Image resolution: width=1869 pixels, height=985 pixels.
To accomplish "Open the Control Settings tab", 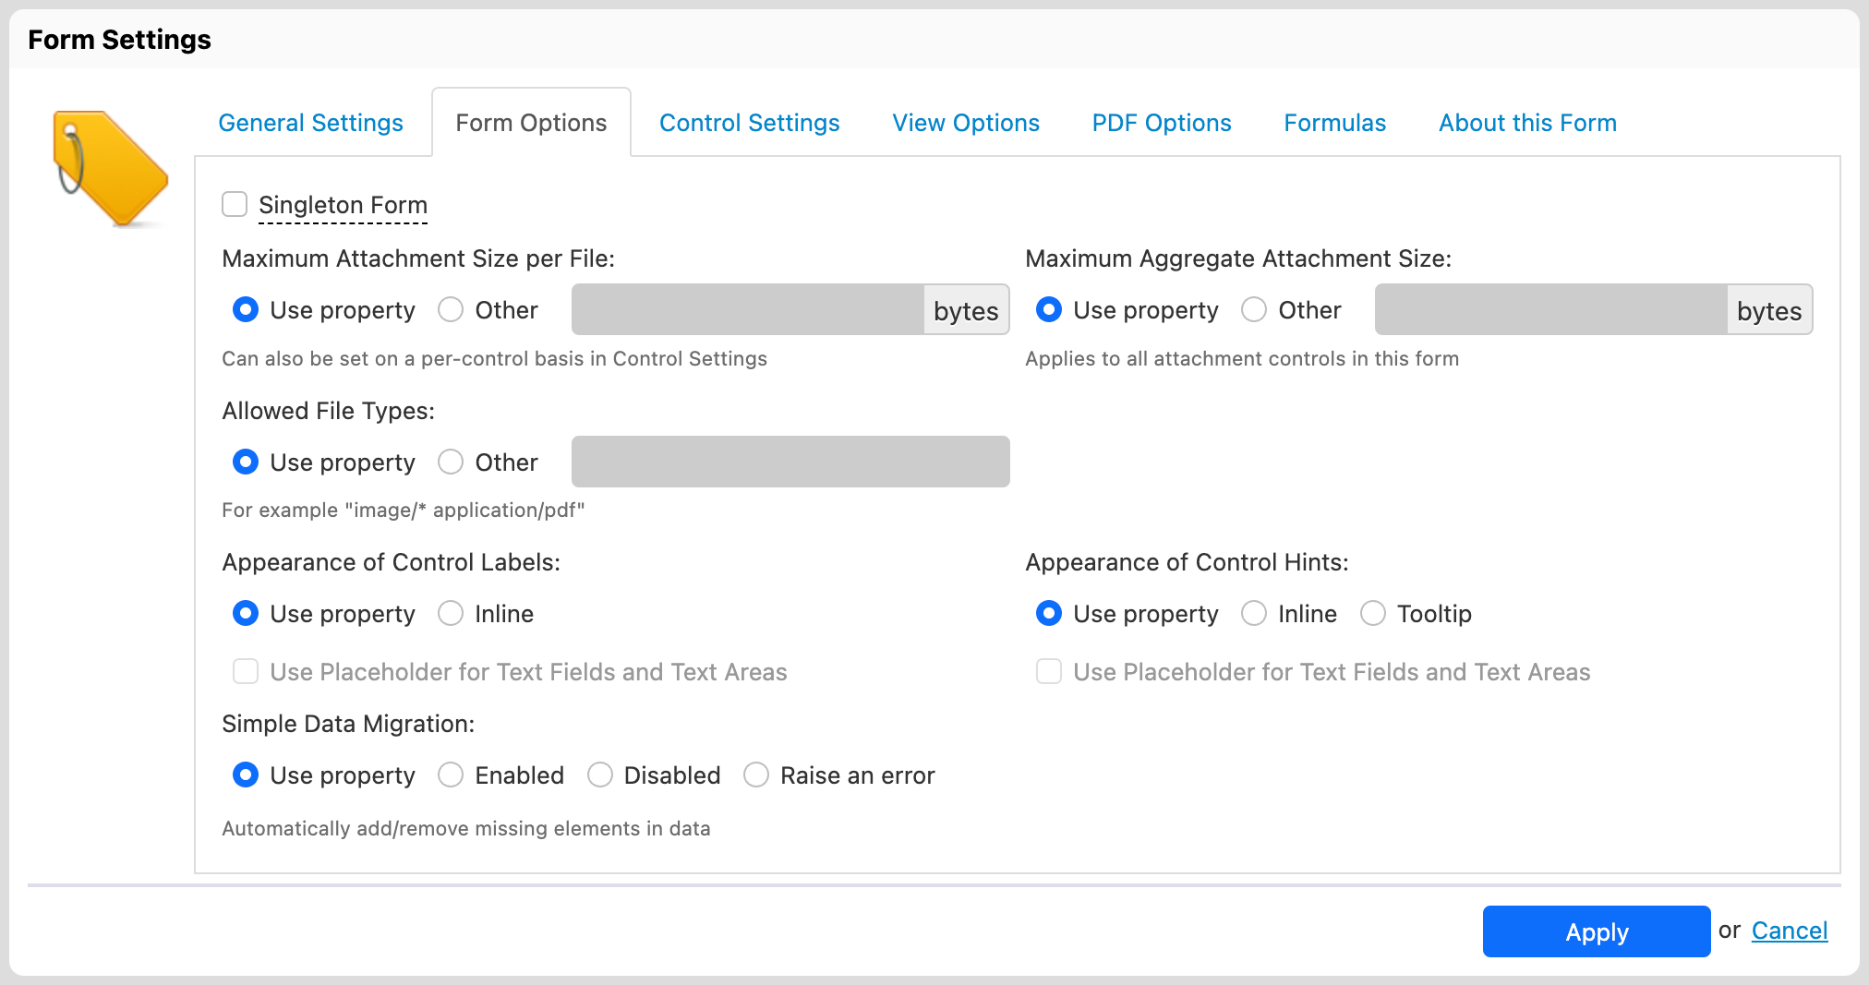I will point(749,123).
